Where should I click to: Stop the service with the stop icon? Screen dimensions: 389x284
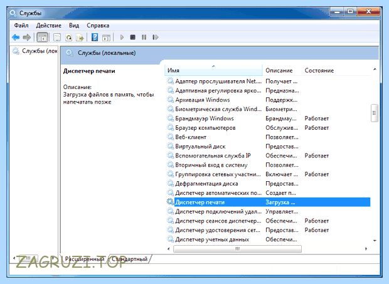pyautogui.click(x=133, y=37)
